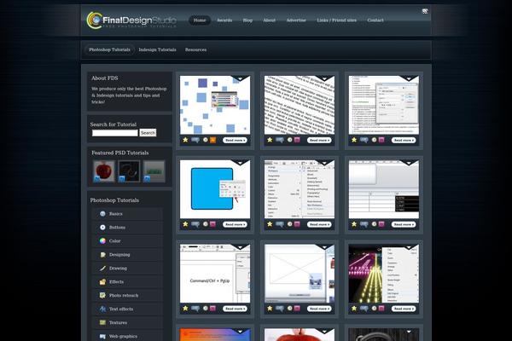512x341 pixels.
Task: Click Read more on neon lights card
Action: [404, 309]
